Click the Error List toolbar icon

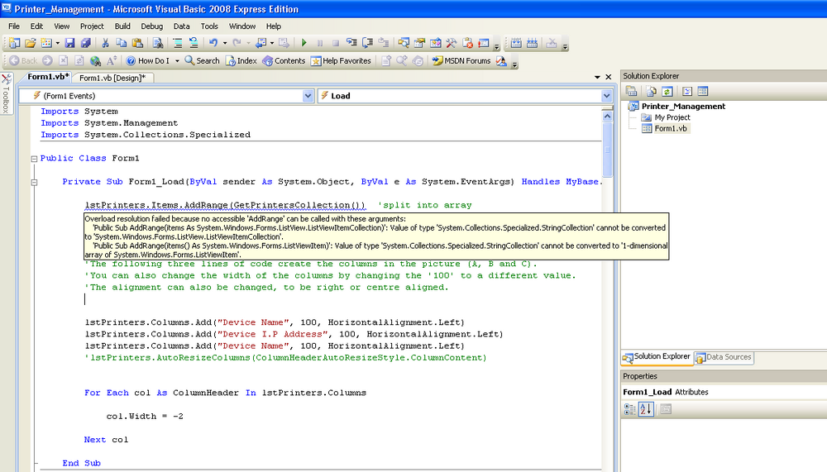pyautogui.click(x=467, y=43)
